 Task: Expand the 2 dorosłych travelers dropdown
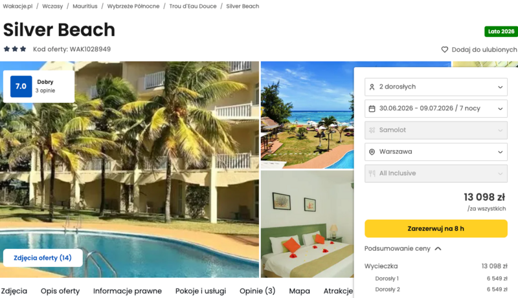pyautogui.click(x=436, y=87)
